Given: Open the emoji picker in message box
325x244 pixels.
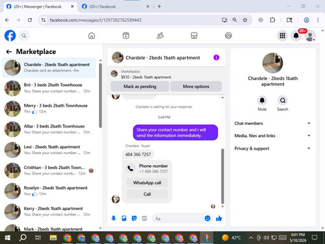Looking at the screenshot, I should [207, 218].
